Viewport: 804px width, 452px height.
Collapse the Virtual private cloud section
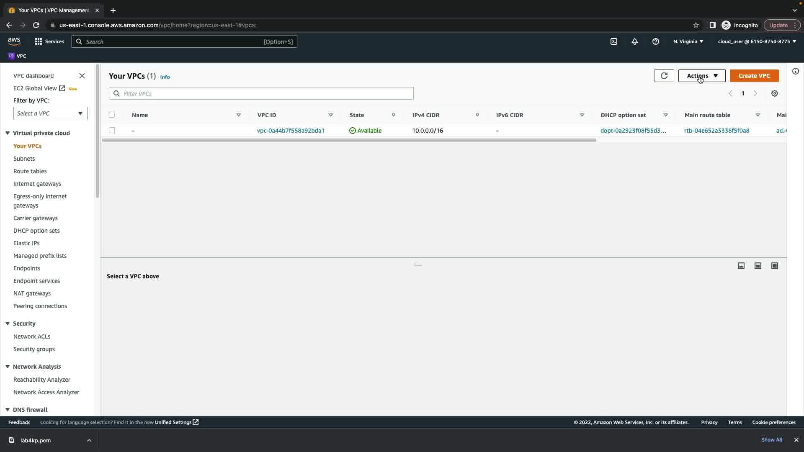click(x=8, y=133)
